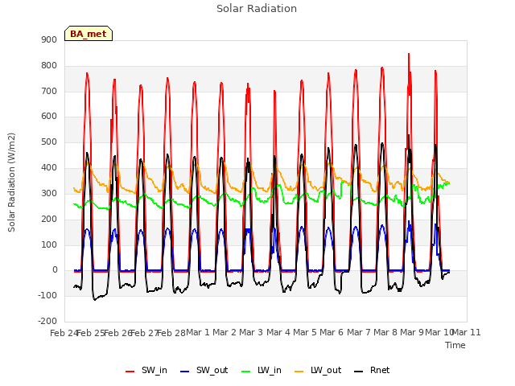Click the 600 y-axis tick label
The width and height of the screenshot is (515, 386).
[x=49, y=117]
